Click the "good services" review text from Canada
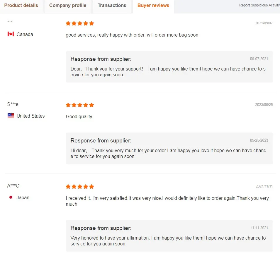 [132, 35]
